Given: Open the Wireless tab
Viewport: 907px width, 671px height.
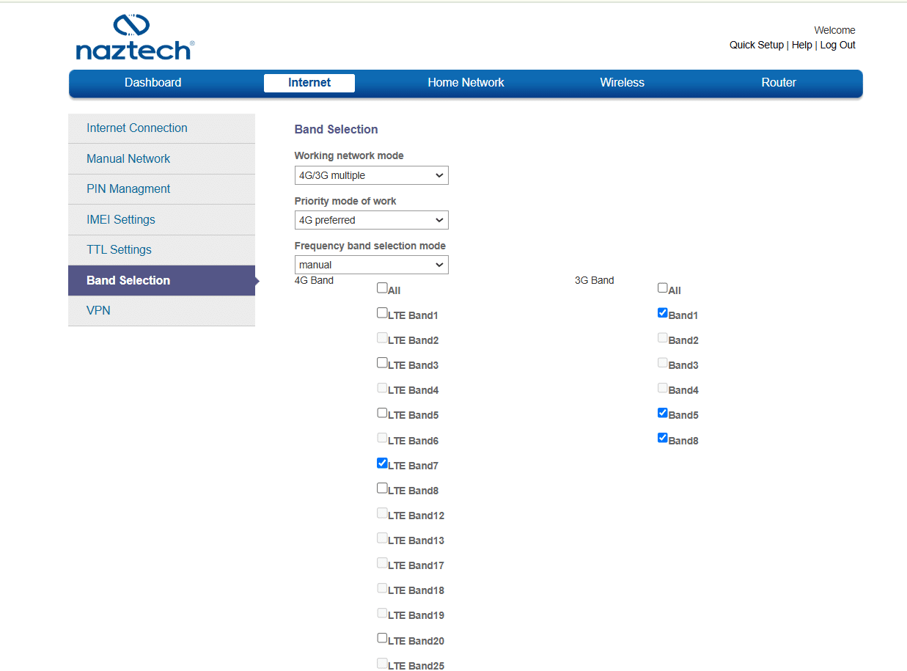Looking at the screenshot, I should [622, 83].
